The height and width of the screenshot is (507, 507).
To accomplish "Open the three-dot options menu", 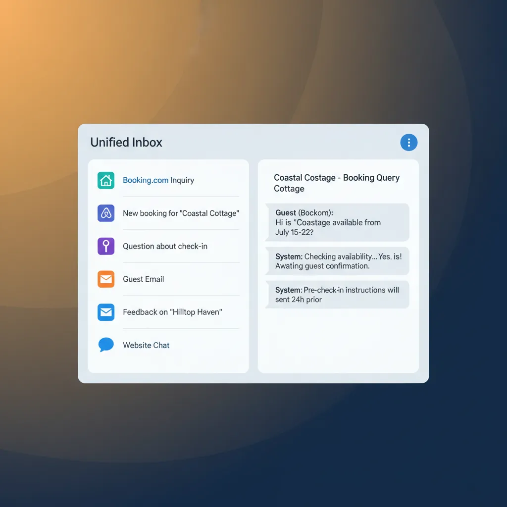I will [408, 142].
